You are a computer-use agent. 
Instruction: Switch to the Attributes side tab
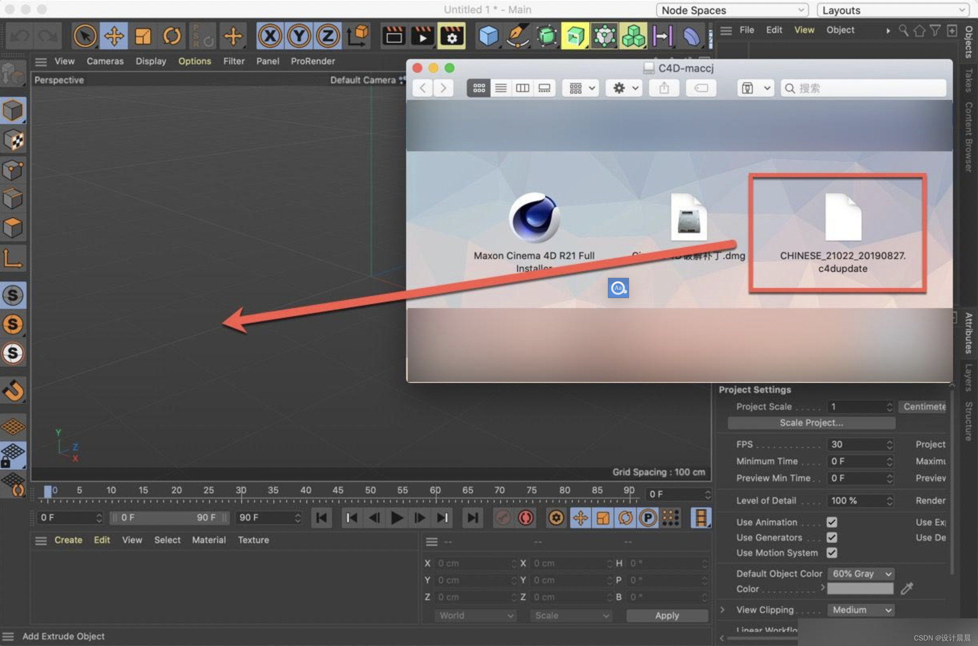(x=969, y=333)
